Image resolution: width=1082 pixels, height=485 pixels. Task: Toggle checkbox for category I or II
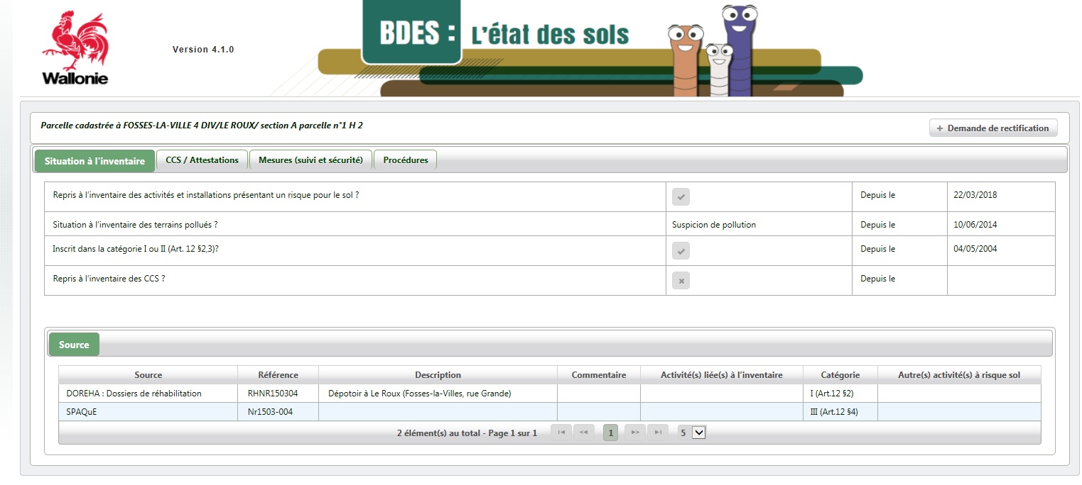tap(681, 251)
